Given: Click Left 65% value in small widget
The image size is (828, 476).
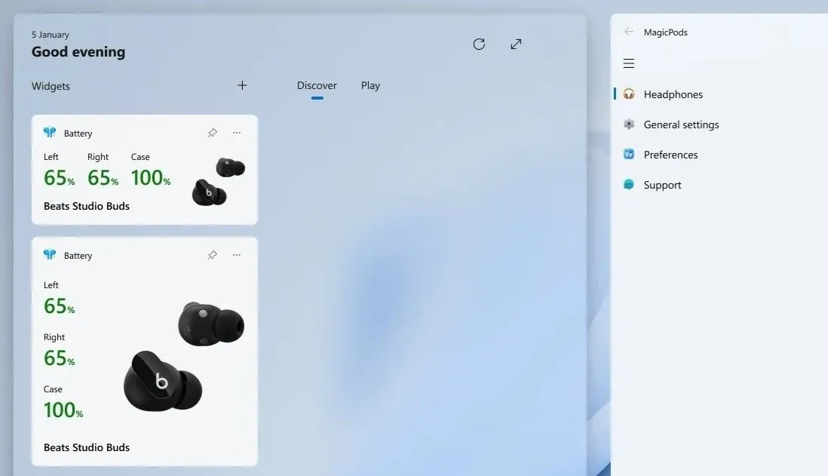Looking at the screenshot, I should pyautogui.click(x=59, y=178).
